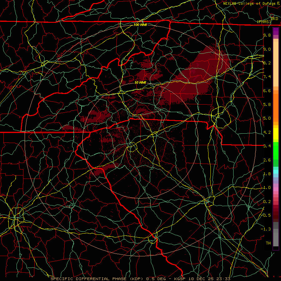Viewport: 281px width, 281px height.
Task: Click the [PHAS] label above color bar
Action: tap(264, 22)
